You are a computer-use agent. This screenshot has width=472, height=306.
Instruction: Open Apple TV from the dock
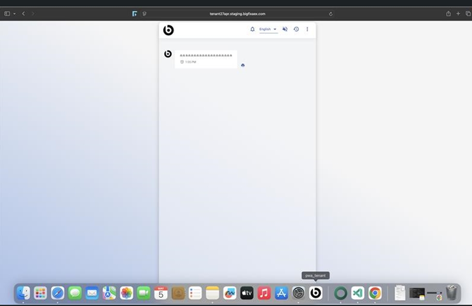(x=247, y=293)
